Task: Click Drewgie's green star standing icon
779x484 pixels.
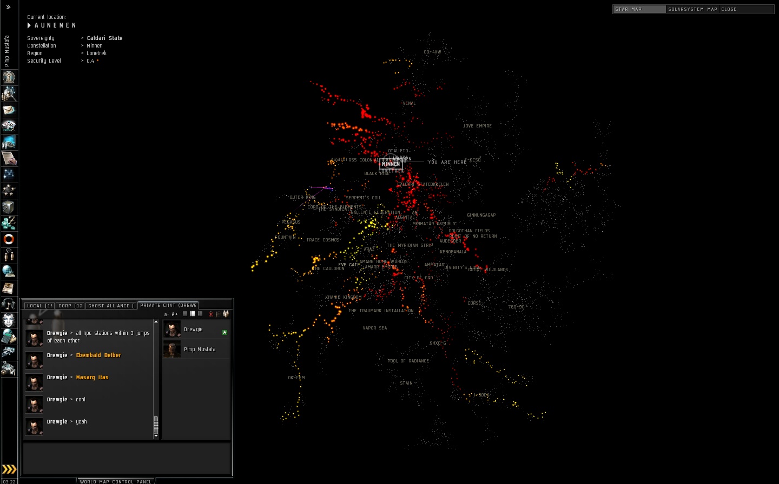Action: click(225, 332)
